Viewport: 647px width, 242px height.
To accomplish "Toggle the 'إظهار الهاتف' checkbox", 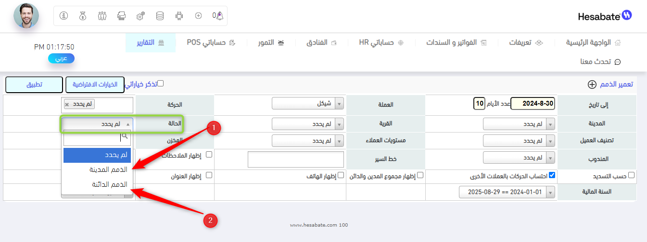I will click(341, 175).
